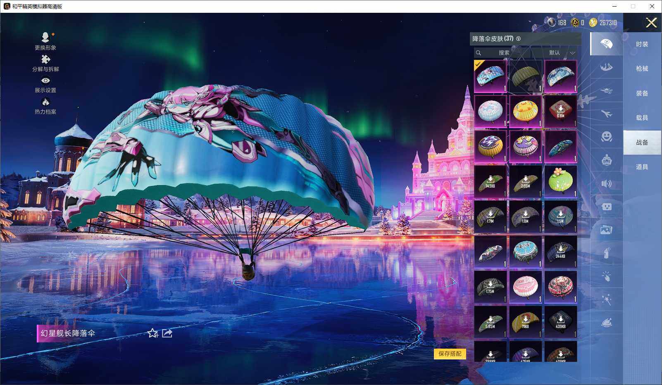Click the 搜索 search field
Viewport: 662px width, 385px height.
pos(503,53)
